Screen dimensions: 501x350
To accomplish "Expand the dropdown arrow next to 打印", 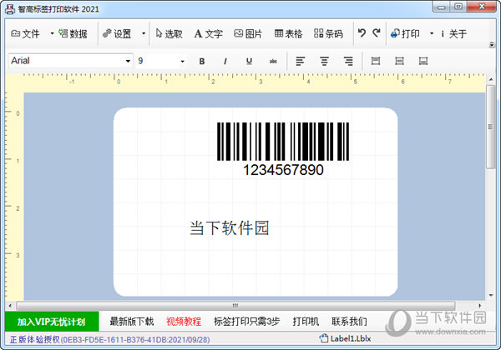I will (x=432, y=33).
